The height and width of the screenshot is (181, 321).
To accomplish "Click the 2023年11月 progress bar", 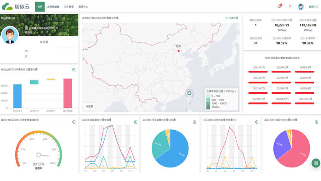I will click(x=282, y=103).
